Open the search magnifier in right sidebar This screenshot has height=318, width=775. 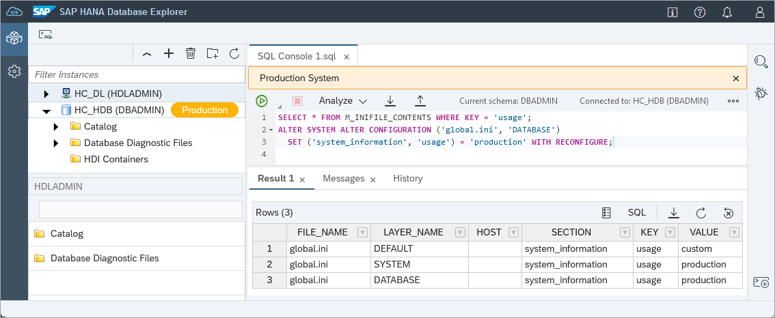pyautogui.click(x=761, y=61)
